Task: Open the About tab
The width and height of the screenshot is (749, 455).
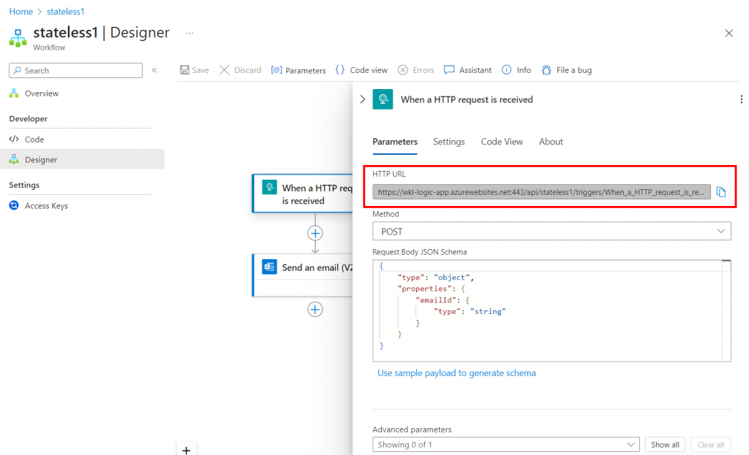Action: 551,142
